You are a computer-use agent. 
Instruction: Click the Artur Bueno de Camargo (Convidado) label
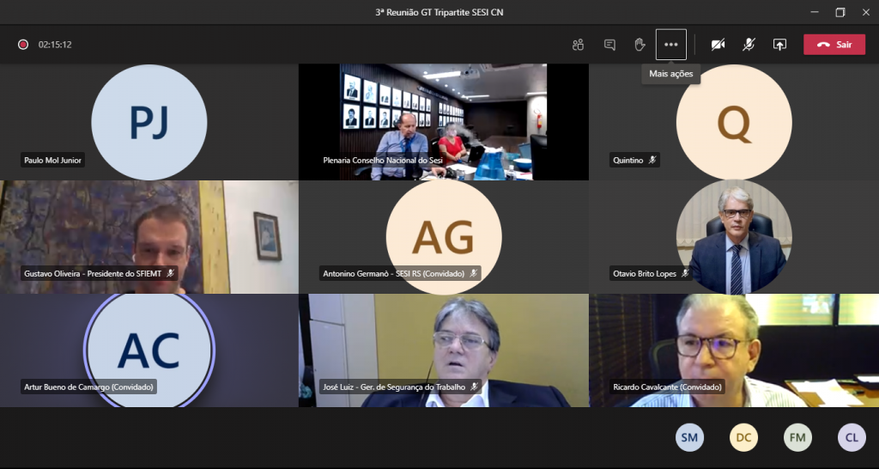(x=88, y=387)
